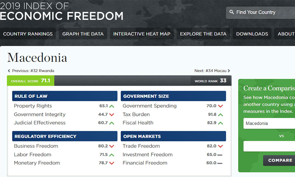Click the green up arrow for Labor Freedom
The width and height of the screenshot is (295, 177).
(x=112, y=155)
